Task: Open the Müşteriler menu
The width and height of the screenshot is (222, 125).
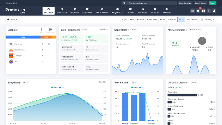Action: pyautogui.click(x=118, y=11)
